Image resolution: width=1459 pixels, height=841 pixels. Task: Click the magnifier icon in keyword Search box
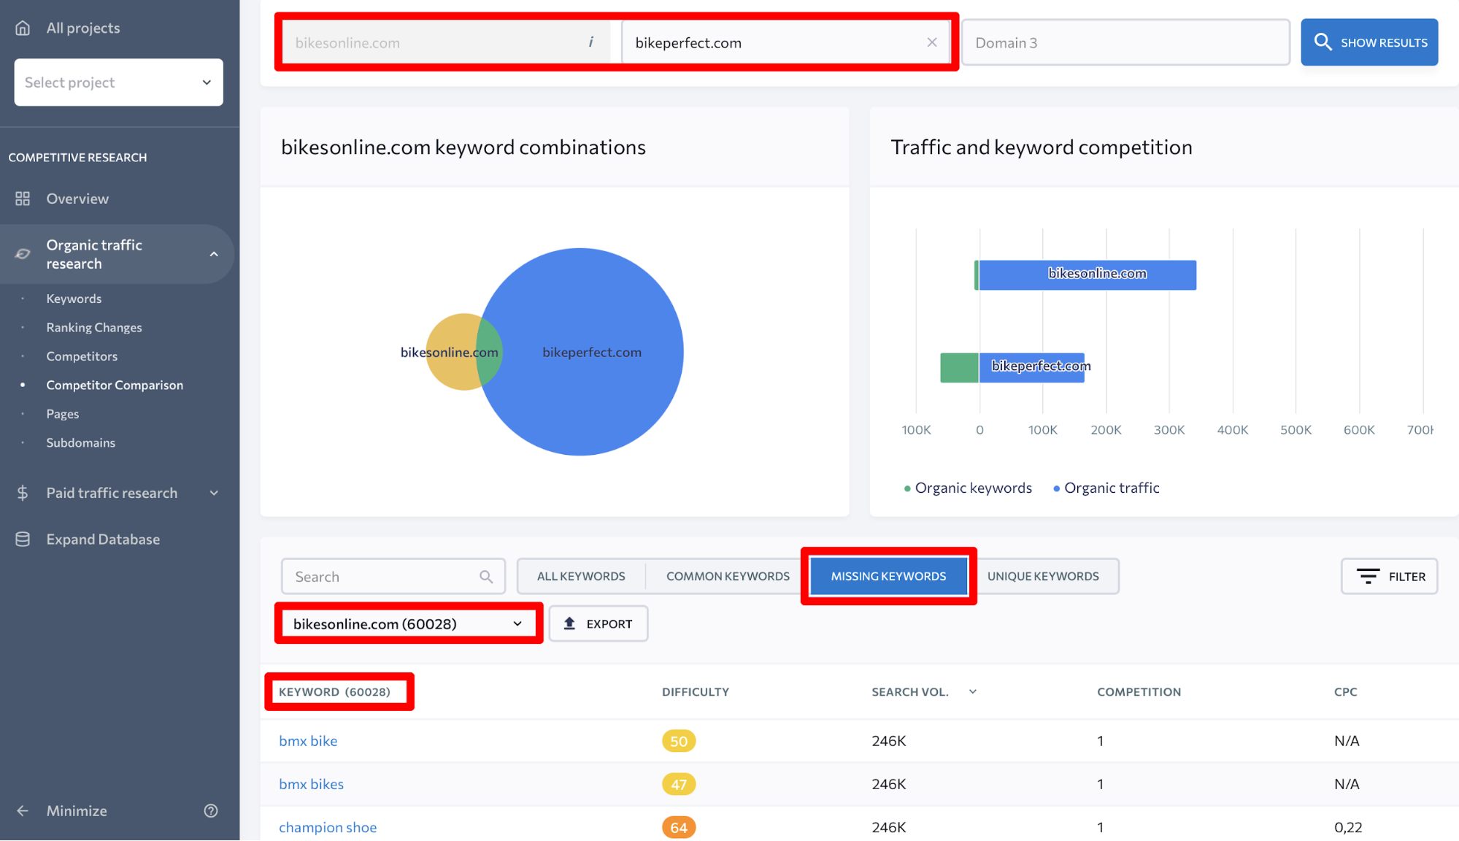pos(486,577)
